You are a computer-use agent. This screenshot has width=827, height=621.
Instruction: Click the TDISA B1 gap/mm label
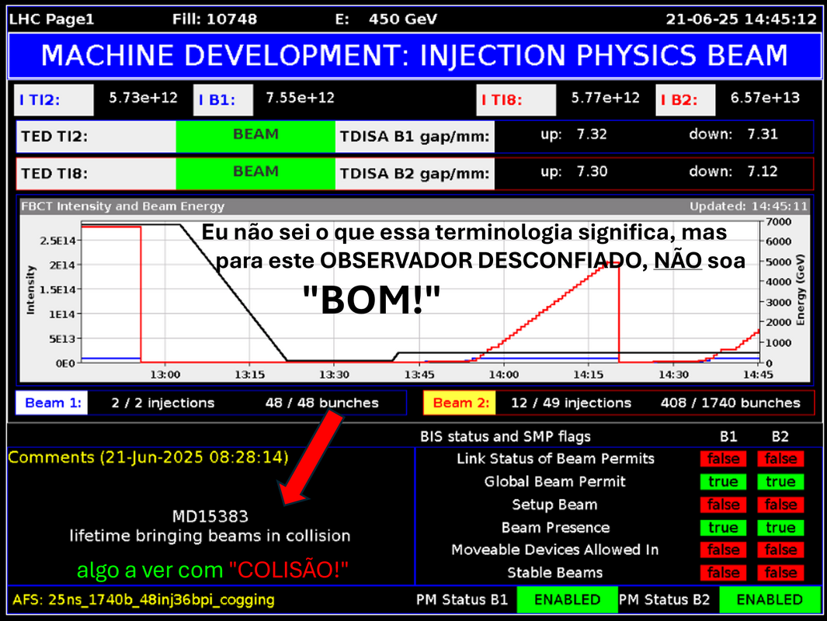coord(415,137)
